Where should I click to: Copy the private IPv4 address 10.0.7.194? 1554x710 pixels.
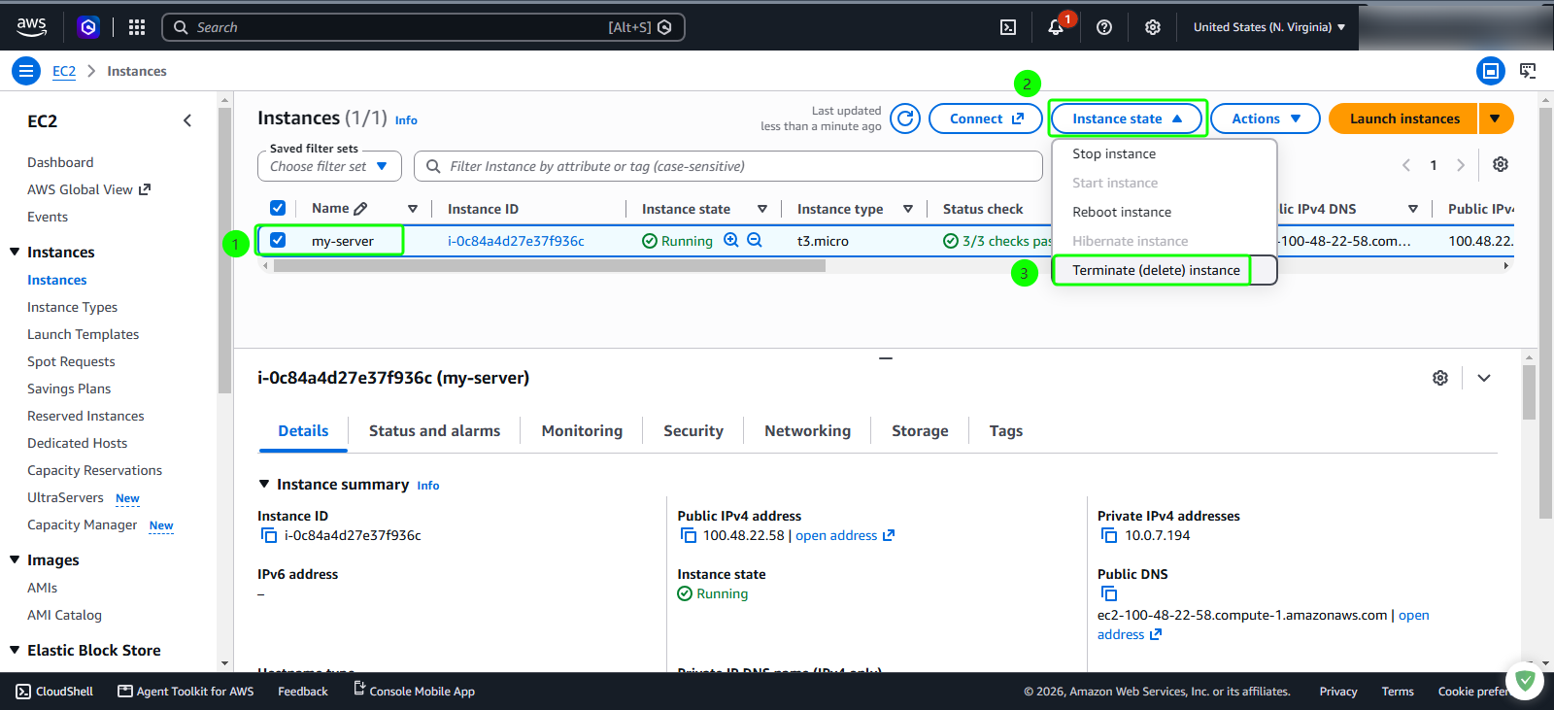(1109, 535)
